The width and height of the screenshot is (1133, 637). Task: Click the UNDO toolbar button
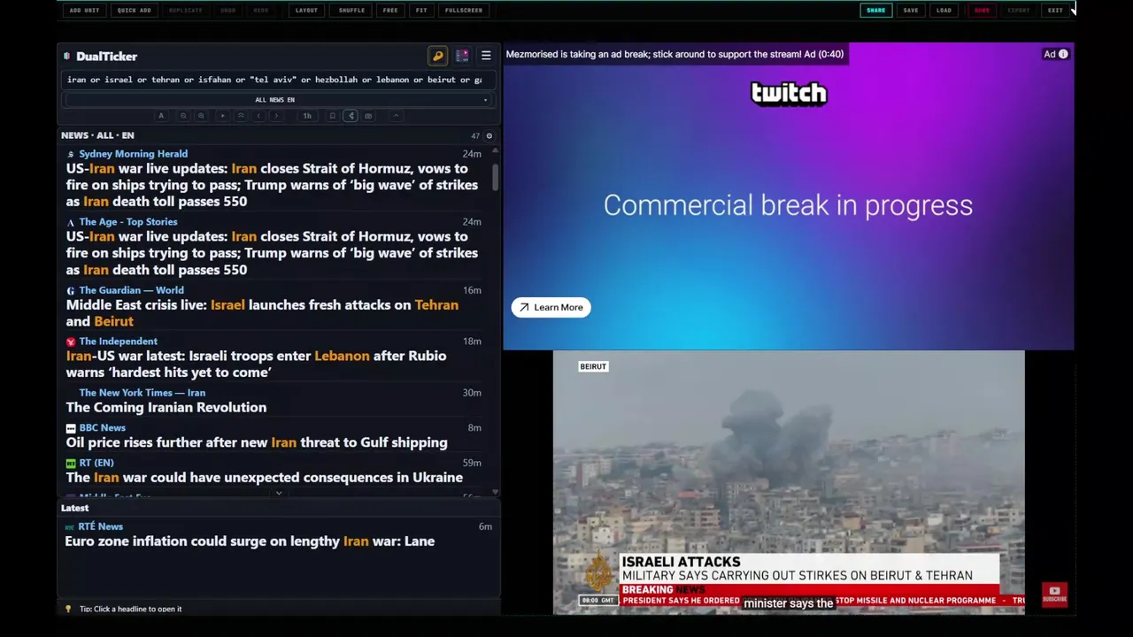coord(227,11)
